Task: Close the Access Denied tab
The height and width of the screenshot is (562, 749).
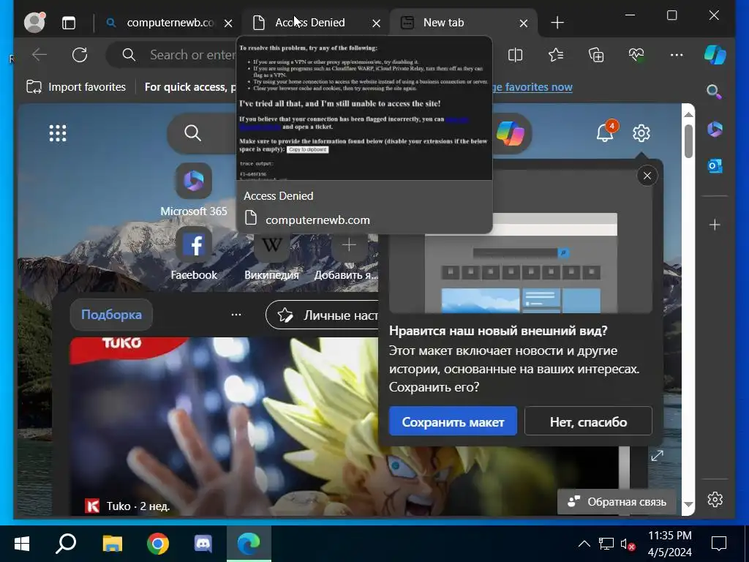Action: coord(377,23)
